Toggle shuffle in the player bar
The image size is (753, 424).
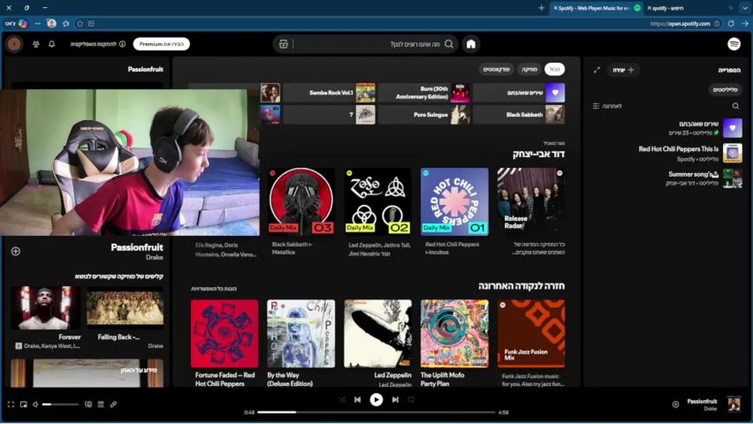[342, 400]
